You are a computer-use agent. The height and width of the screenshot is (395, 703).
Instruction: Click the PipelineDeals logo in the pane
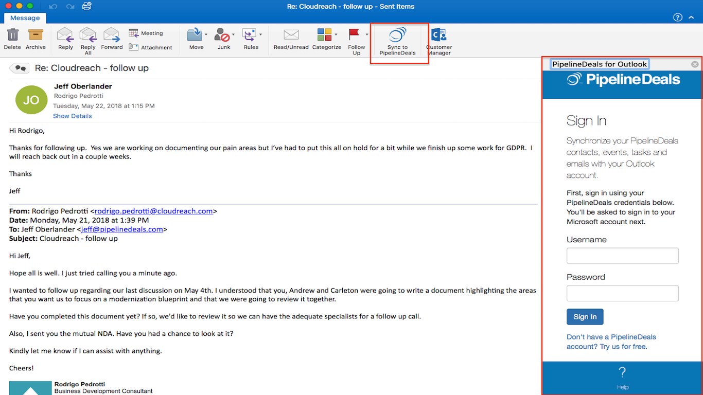pyautogui.click(x=623, y=80)
